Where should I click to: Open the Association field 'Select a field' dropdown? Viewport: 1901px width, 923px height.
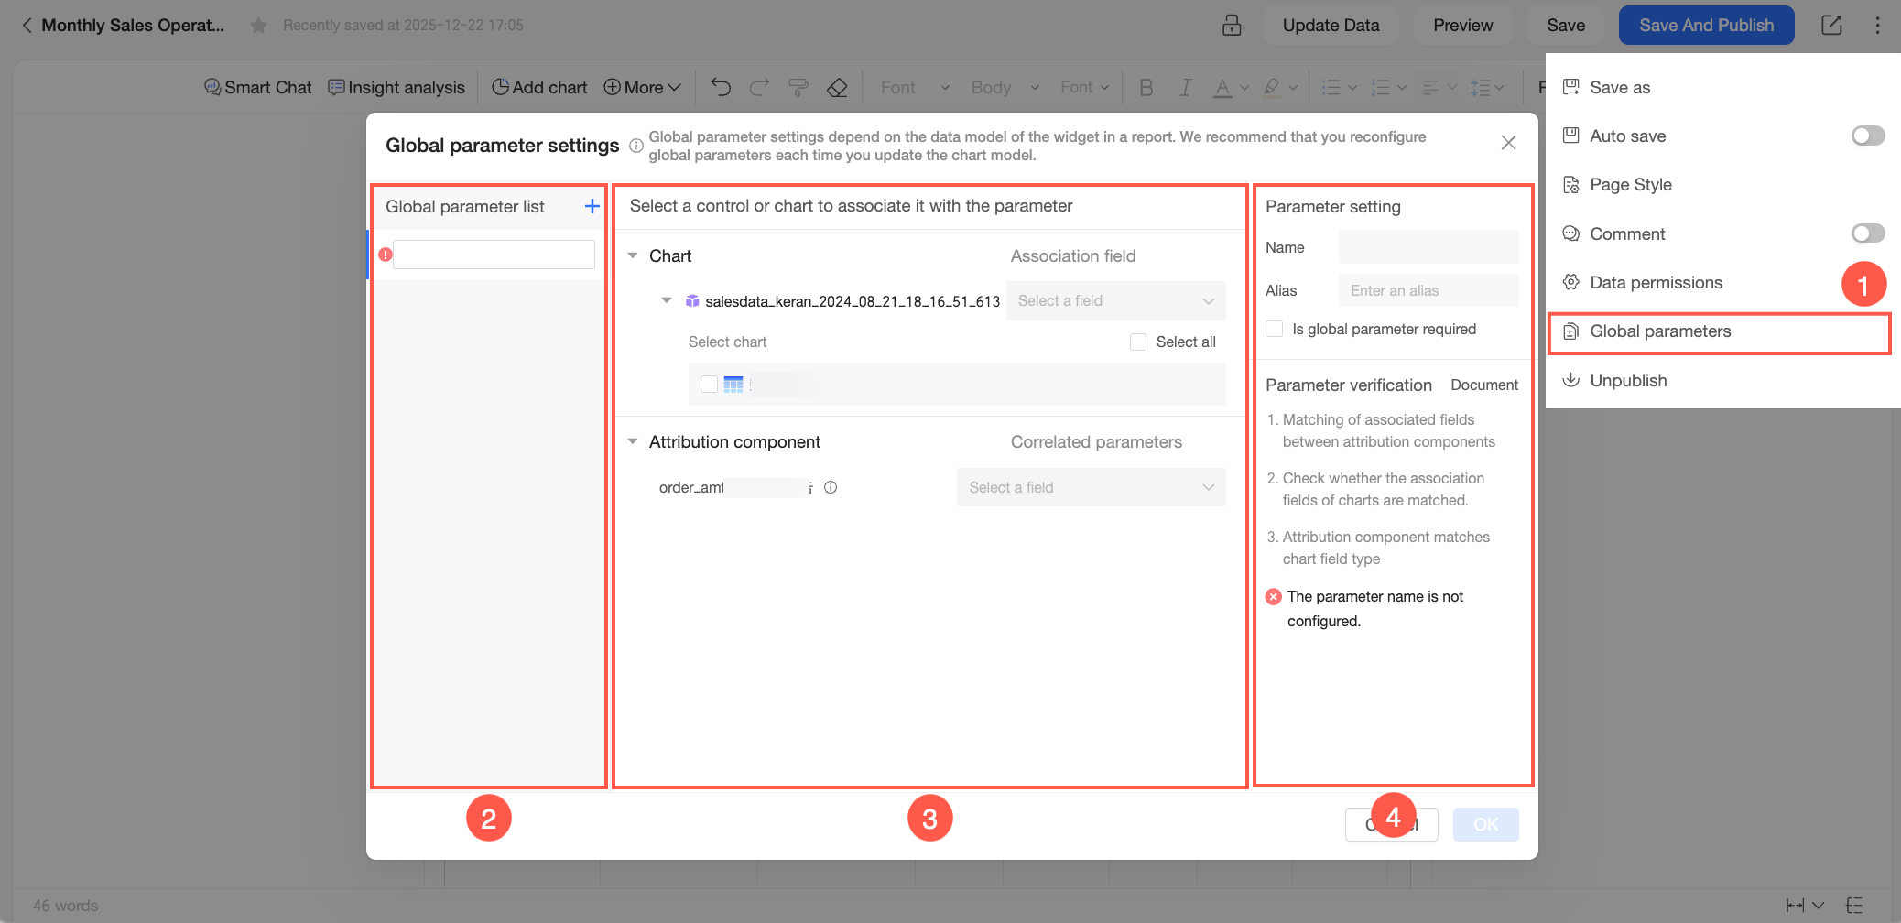1115,300
